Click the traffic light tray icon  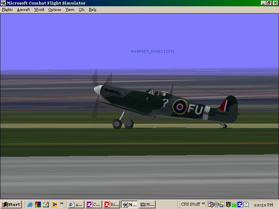pyautogui.click(x=228, y=204)
